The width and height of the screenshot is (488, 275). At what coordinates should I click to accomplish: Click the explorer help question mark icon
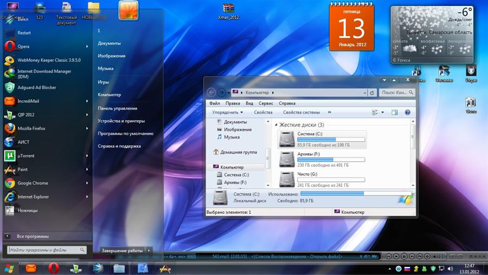407,113
